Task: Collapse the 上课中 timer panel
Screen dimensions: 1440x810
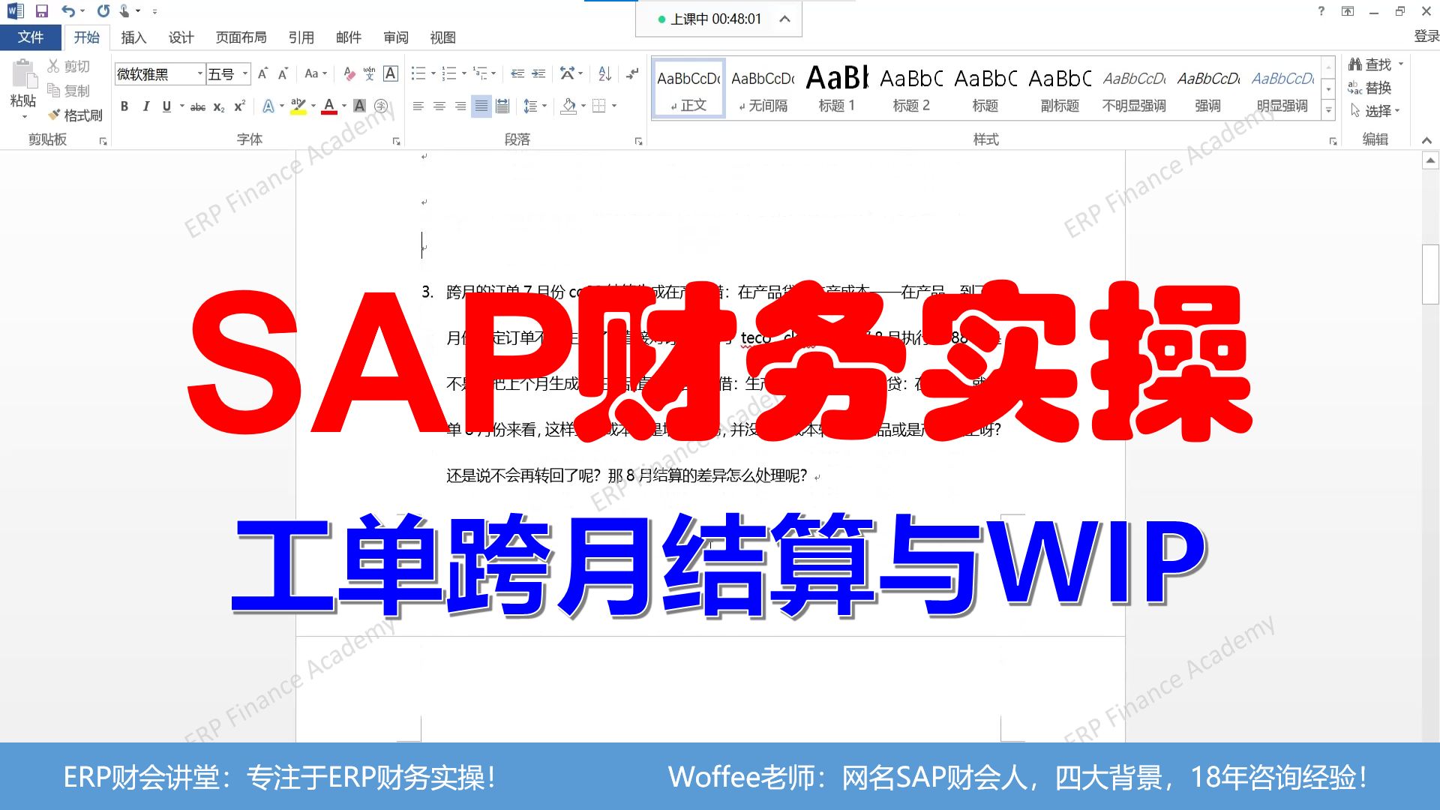Action: [784, 19]
